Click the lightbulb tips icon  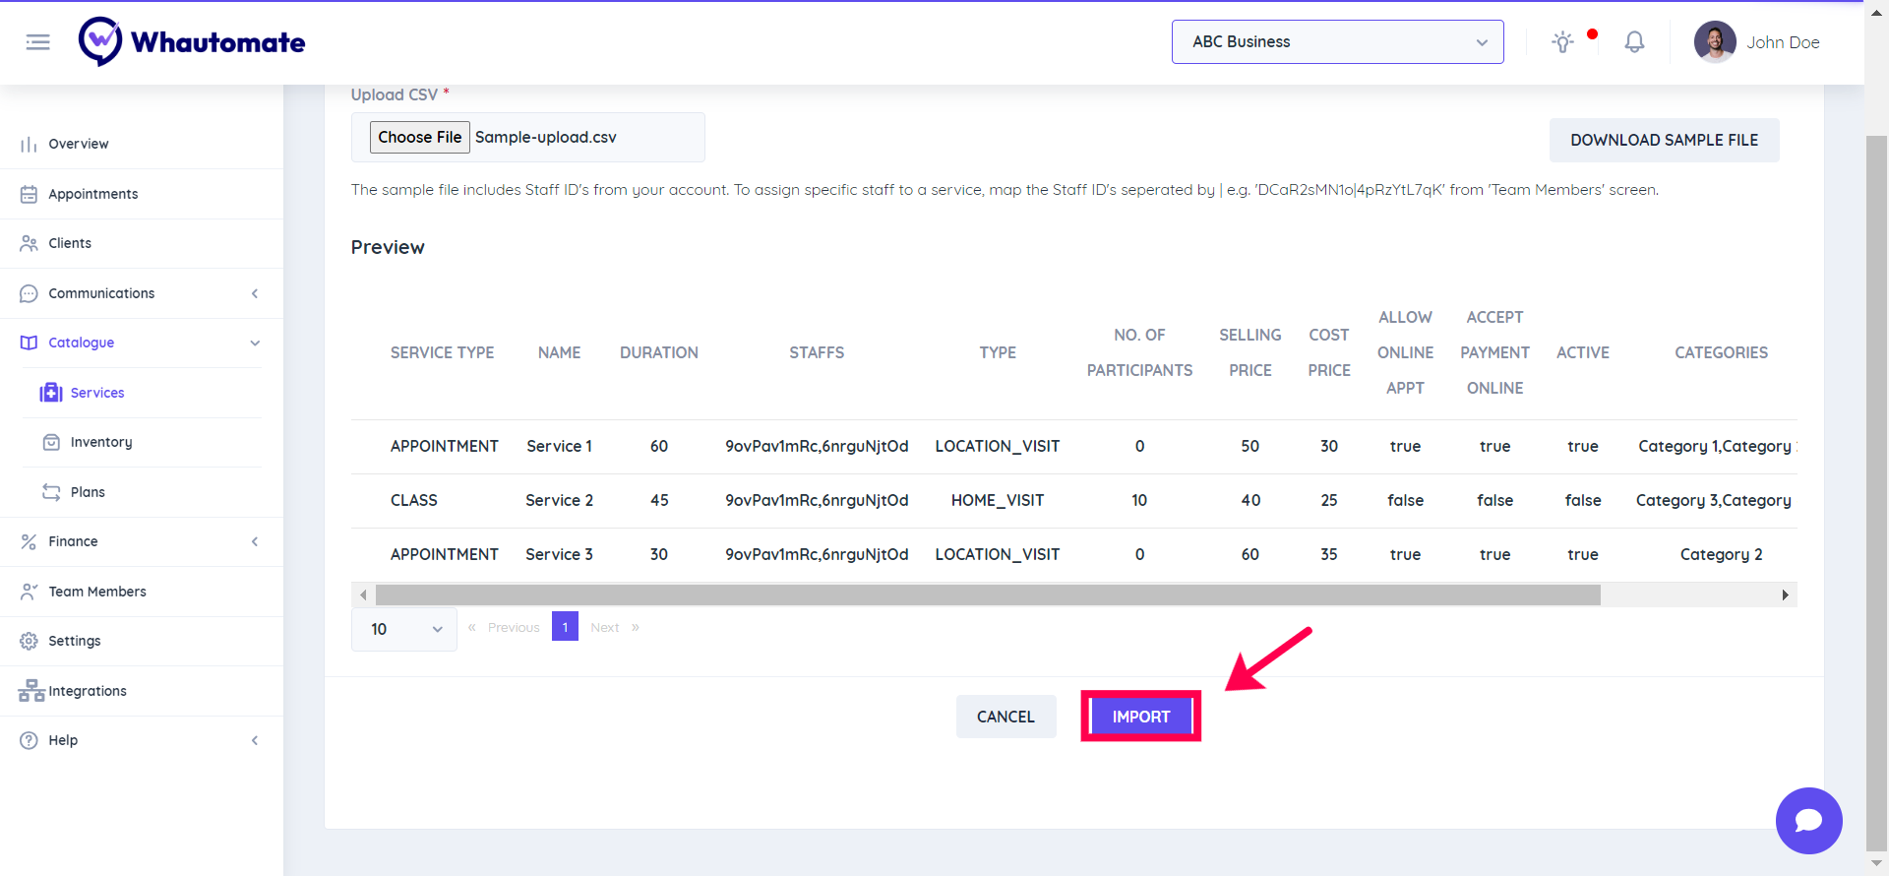pos(1562,42)
